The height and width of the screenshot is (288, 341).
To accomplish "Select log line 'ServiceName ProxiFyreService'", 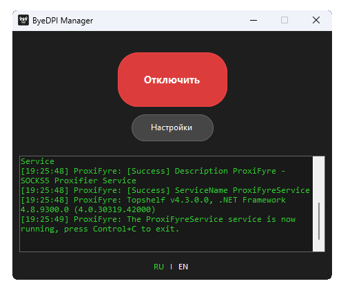I will [x=242, y=190].
